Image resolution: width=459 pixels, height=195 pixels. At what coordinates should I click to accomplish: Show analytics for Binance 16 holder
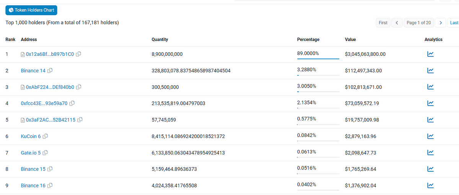[430, 185]
